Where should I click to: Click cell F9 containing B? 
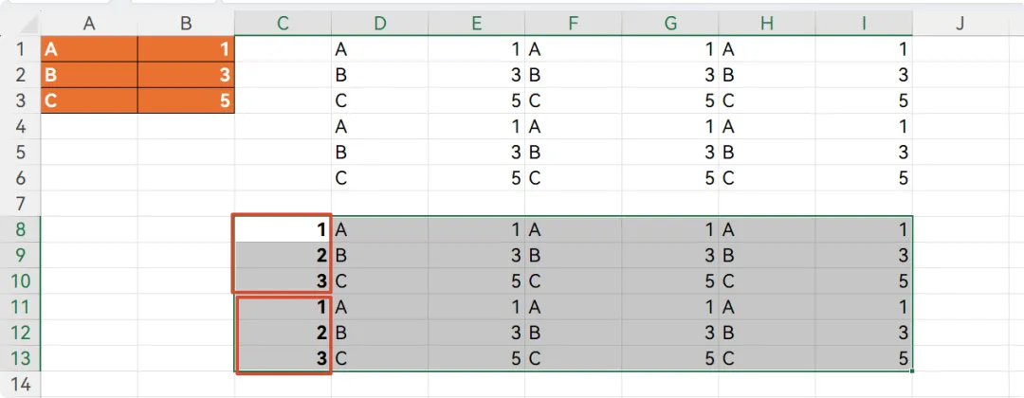tap(573, 255)
